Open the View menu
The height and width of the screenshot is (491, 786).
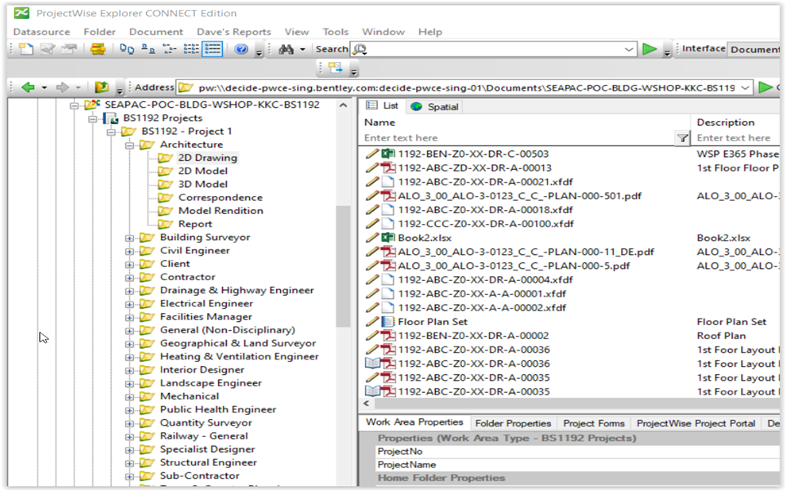click(297, 32)
